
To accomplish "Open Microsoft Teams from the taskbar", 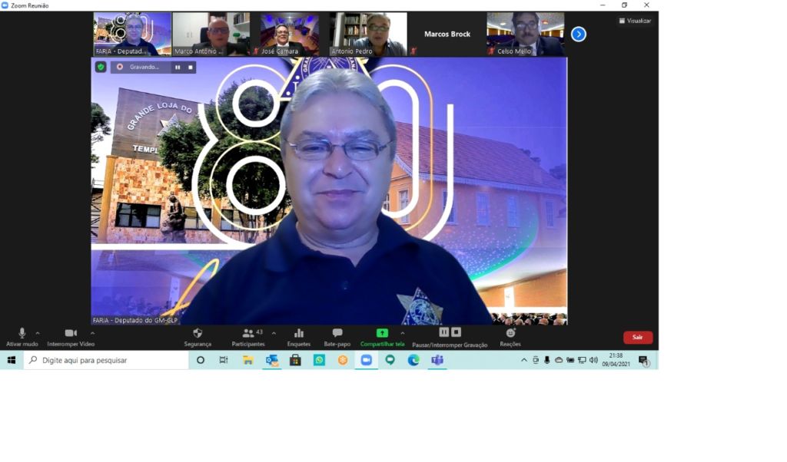I will 437,360.
